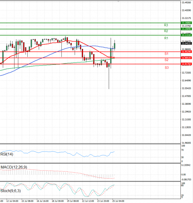Click the RSI scale level 30
Viewport: 193px width, 203px height.
coord(182,157)
